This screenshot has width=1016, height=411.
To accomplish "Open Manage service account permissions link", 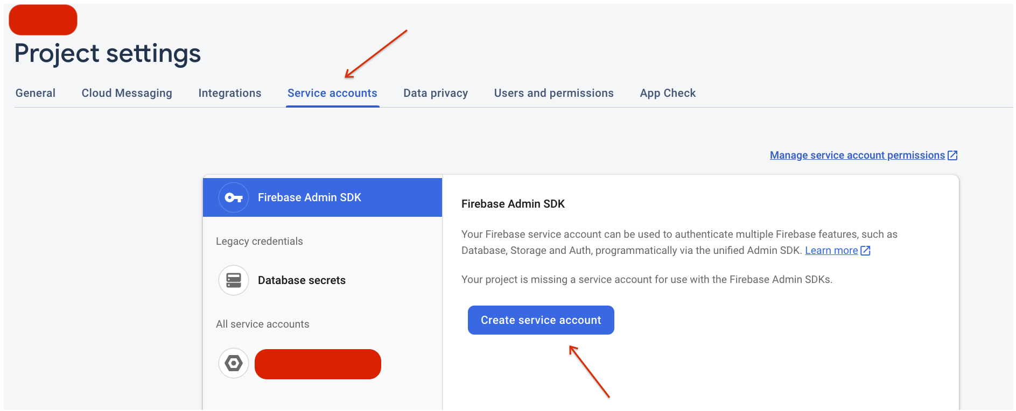I will 857,155.
